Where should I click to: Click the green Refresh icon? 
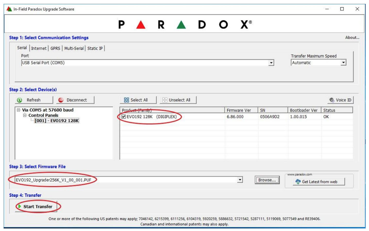(x=20, y=100)
